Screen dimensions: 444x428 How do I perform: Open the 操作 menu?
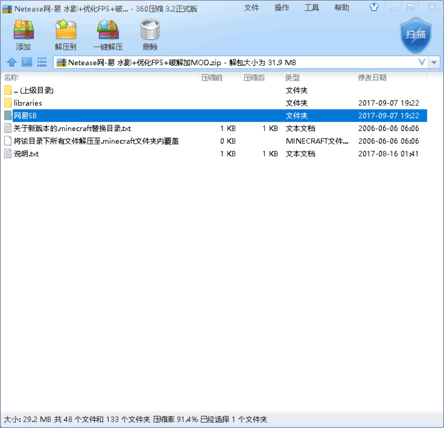click(x=282, y=8)
